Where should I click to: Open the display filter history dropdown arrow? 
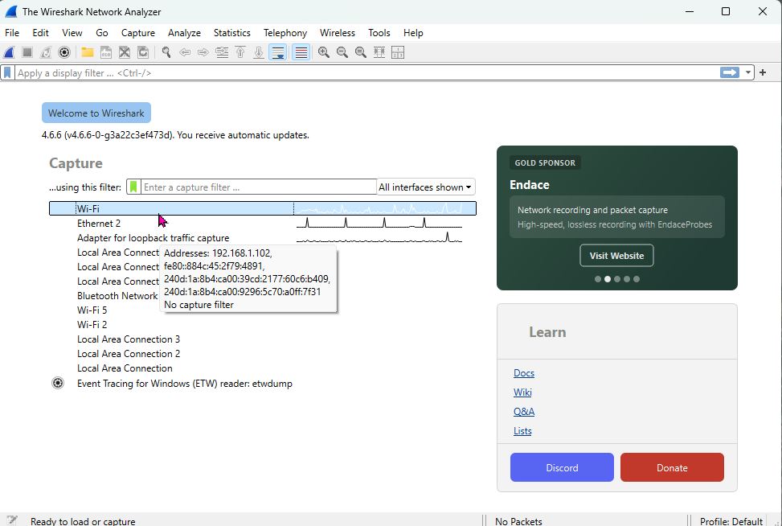748,73
